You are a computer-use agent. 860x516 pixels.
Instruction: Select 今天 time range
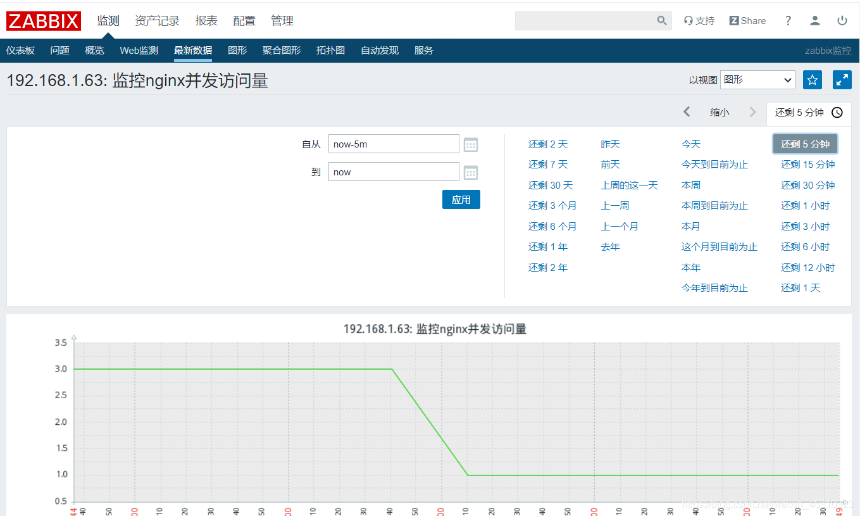click(x=691, y=144)
